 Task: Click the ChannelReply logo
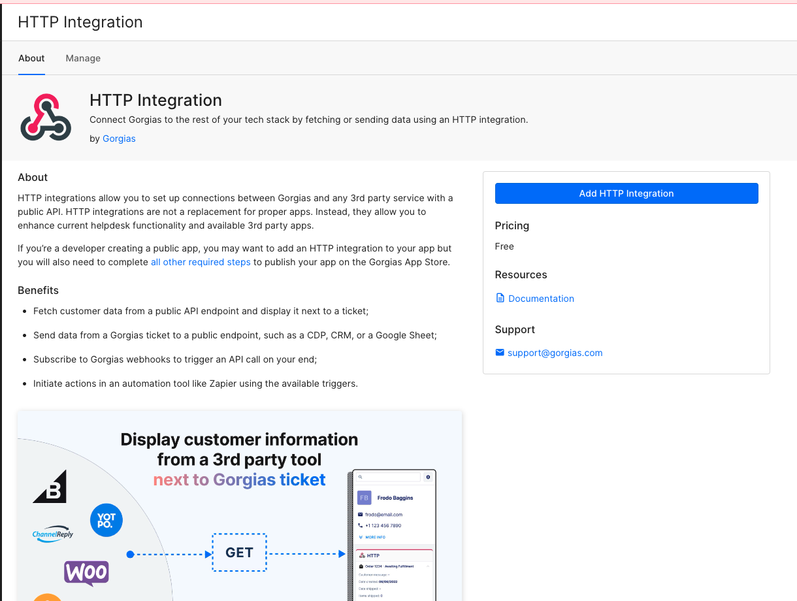point(53,534)
